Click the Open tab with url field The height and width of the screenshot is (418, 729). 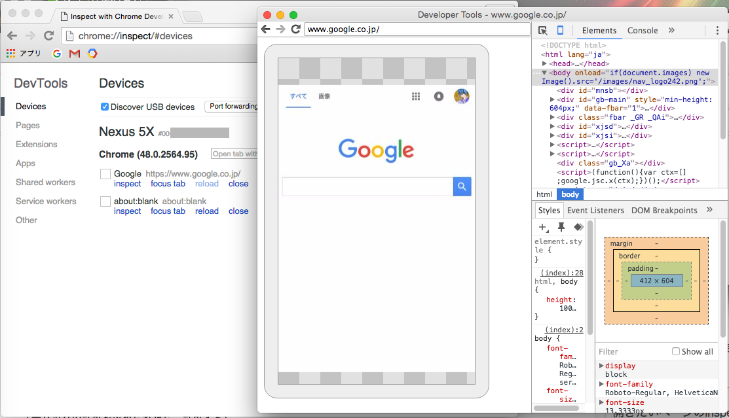pyautogui.click(x=234, y=154)
